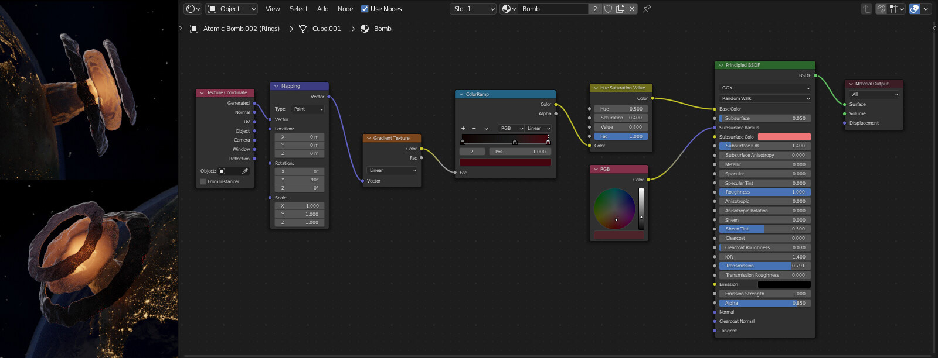Collapse the Hue Saturation Value node
The image size is (938, 358).
(x=596, y=88)
